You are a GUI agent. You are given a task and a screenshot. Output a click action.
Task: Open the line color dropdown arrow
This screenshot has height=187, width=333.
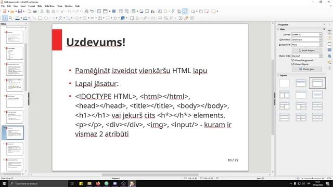(x=21, y=18)
